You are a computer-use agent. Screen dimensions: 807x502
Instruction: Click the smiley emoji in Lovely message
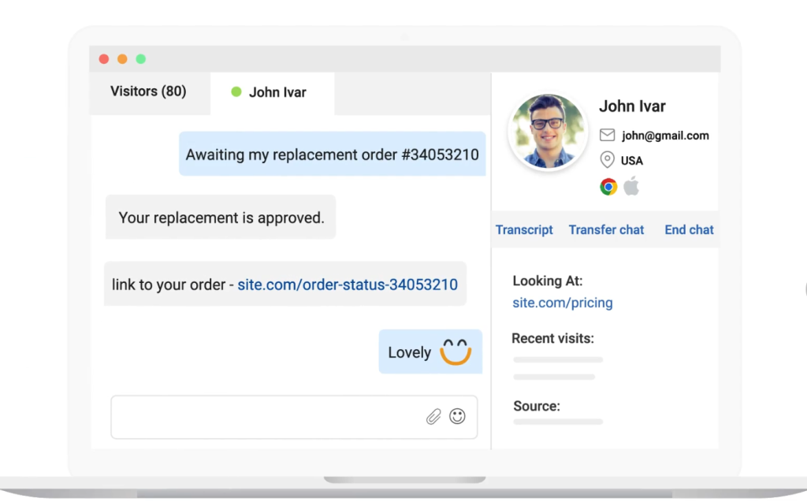(x=456, y=351)
